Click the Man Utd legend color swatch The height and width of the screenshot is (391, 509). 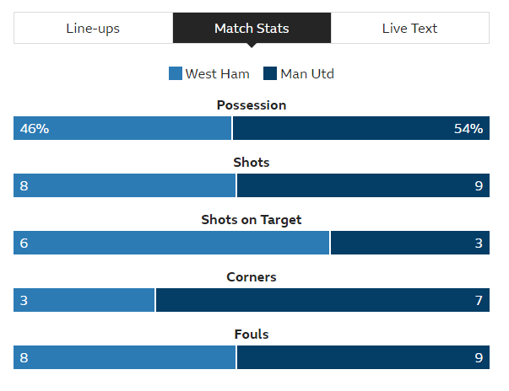tap(270, 74)
